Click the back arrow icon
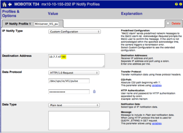The width and height of the screenshot is (183, 133). tap(10, 4)
